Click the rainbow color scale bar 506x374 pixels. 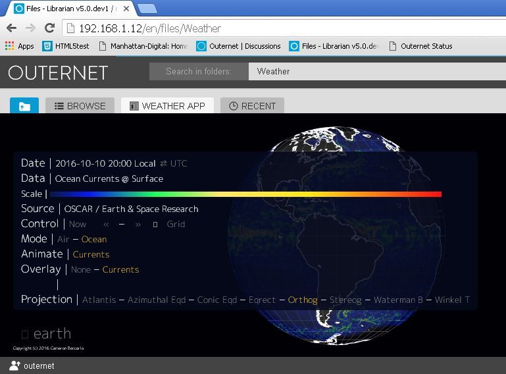246,194
